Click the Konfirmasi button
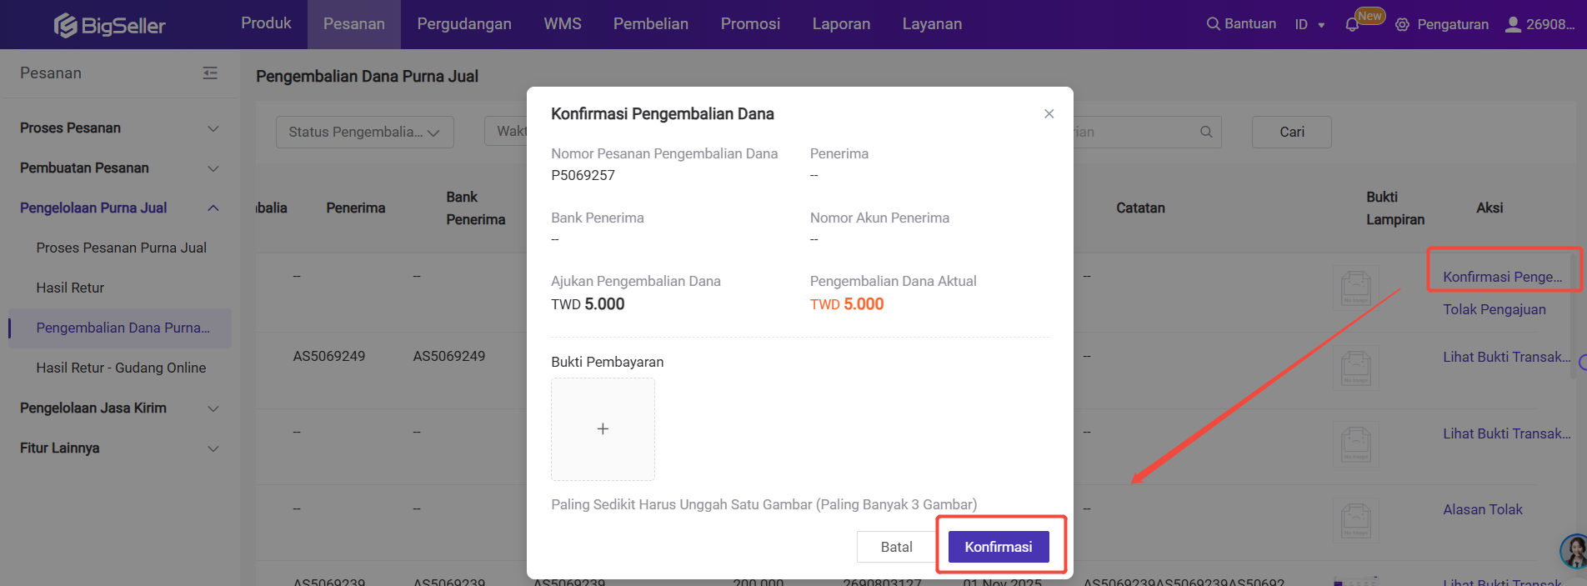The height and width of the screenshot is (586, 1587). 999,547
